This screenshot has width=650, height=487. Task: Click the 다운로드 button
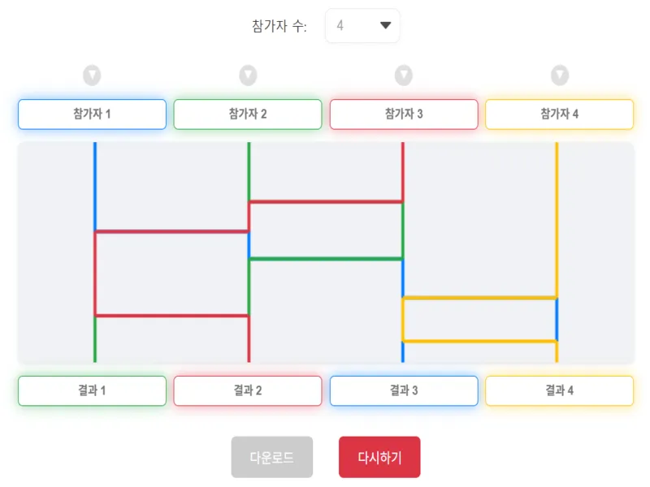tap(272, 457)
